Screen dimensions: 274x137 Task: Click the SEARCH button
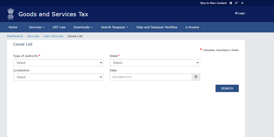click(227, 88)
